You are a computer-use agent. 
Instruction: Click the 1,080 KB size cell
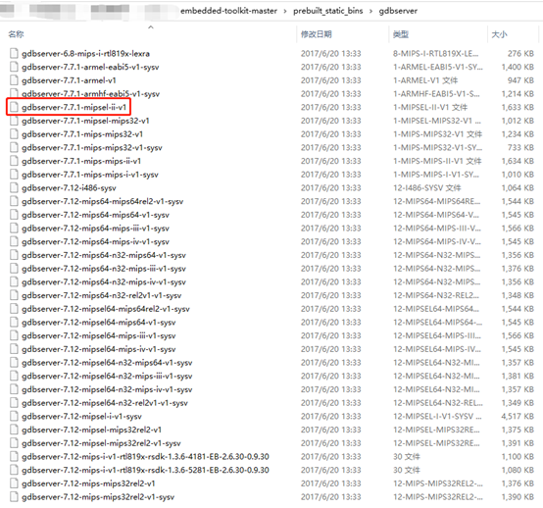click(518, 470)
